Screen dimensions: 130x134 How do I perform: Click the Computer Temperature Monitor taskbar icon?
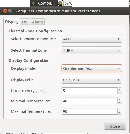[34, 3]
